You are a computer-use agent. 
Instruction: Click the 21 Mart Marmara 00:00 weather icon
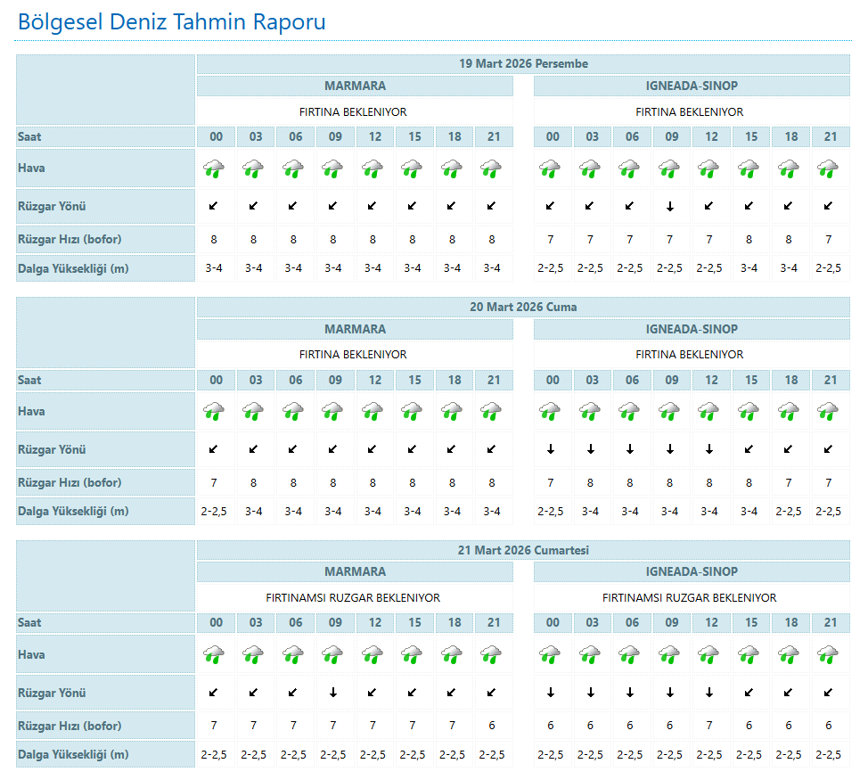(x=214, y=654)
